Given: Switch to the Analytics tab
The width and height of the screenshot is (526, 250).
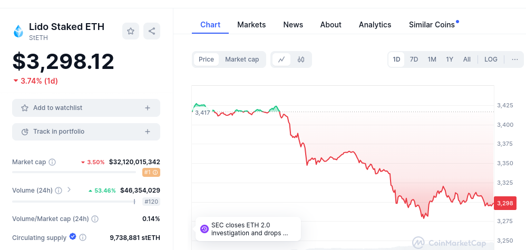Looking at the screenshot, I should 375,25.
